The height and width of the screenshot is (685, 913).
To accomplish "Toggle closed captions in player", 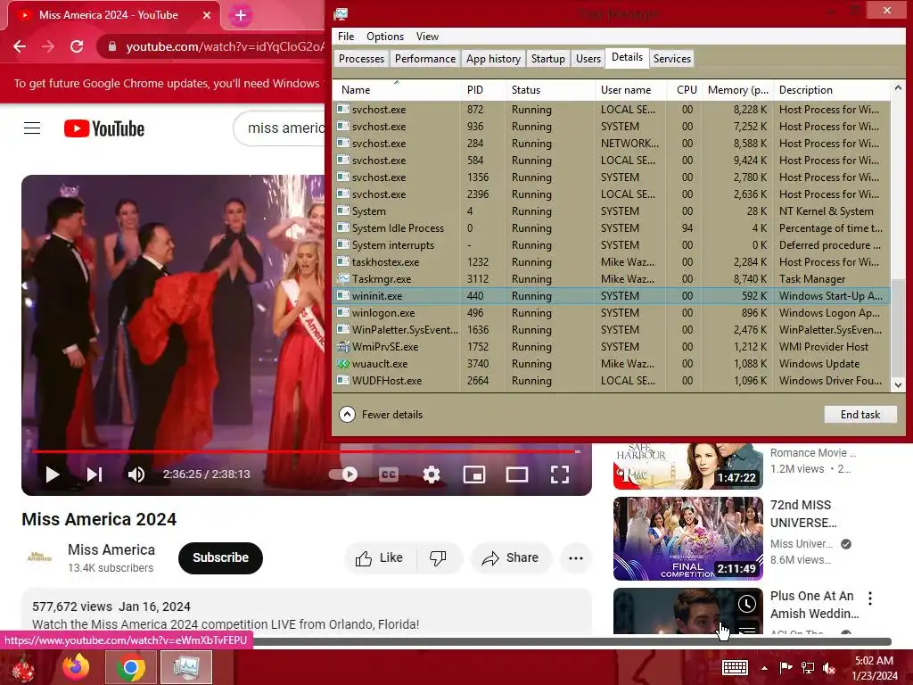I will coord(389,475).
